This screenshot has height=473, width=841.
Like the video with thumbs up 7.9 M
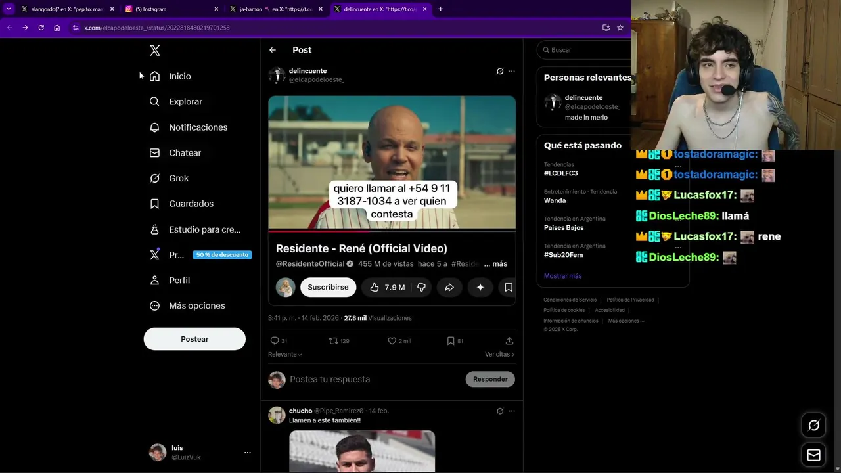(388, 287)
